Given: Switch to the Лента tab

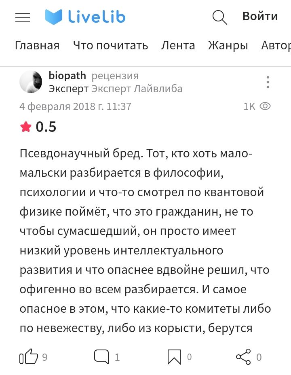Looking at the screenshot, I should click(178, 45).
